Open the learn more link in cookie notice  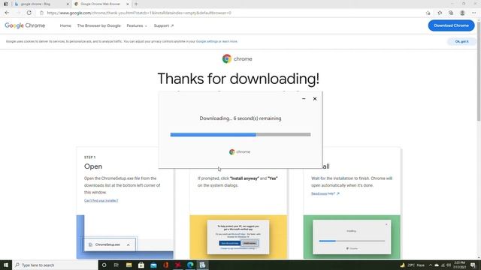pos(230,41)
